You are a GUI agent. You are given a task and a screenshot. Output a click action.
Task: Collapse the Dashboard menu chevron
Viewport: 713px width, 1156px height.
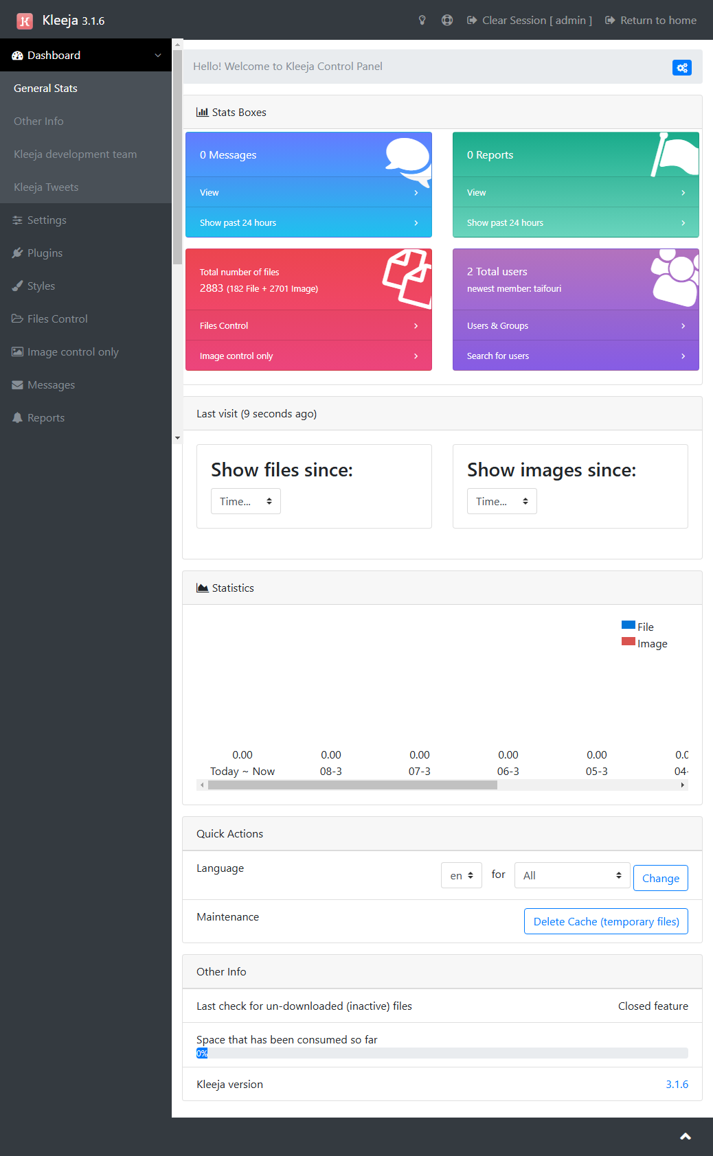[158, 56]
